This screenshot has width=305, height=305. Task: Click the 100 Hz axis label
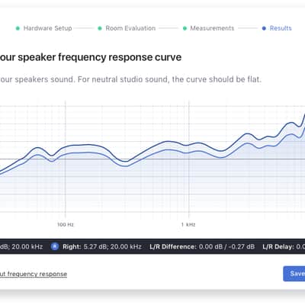[x=66, y=224]
